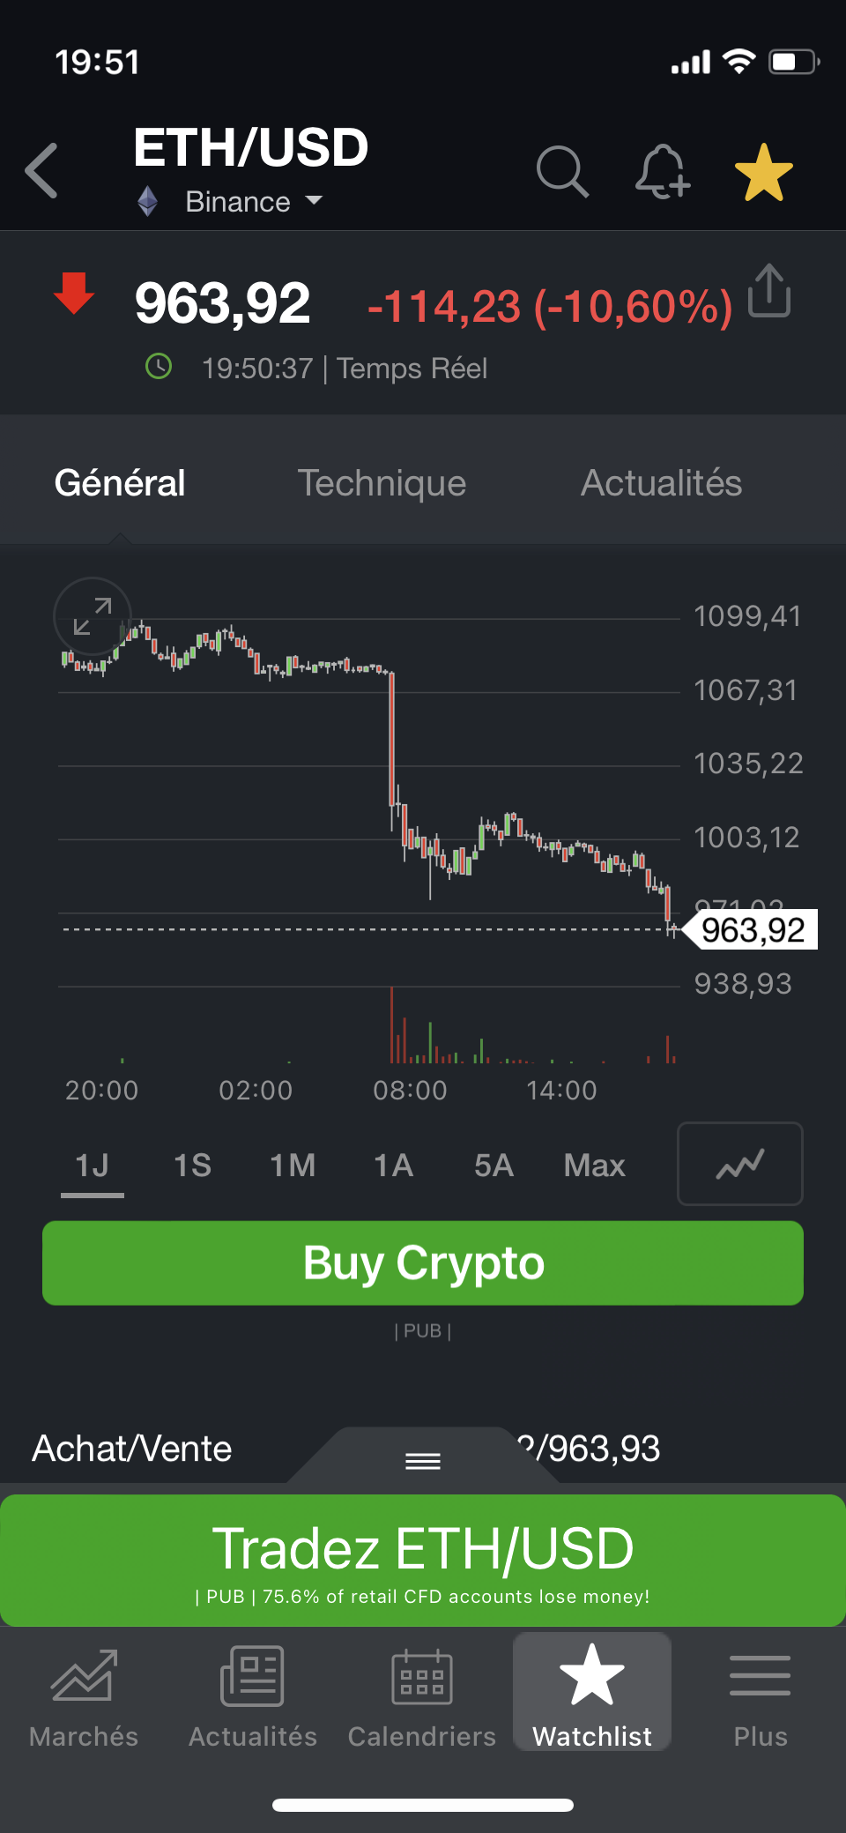846x1833 pixels.
Task: Toggle the yellow favorite star
Action: click(x=763, y=171)
